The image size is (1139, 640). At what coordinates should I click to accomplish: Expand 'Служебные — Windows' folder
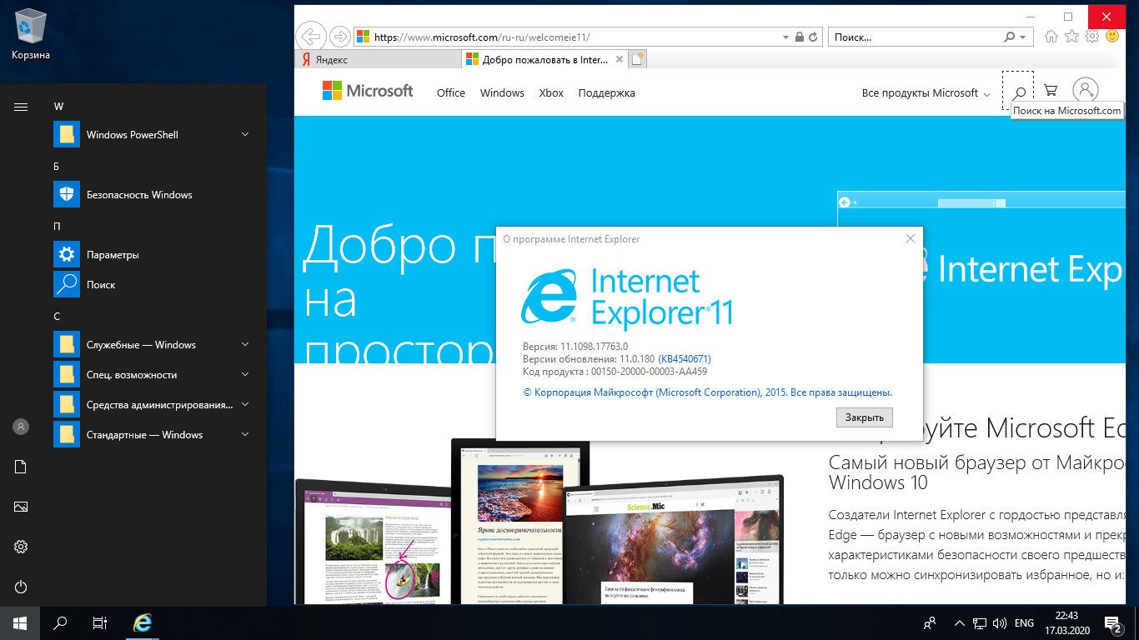(x=152, y=345)
